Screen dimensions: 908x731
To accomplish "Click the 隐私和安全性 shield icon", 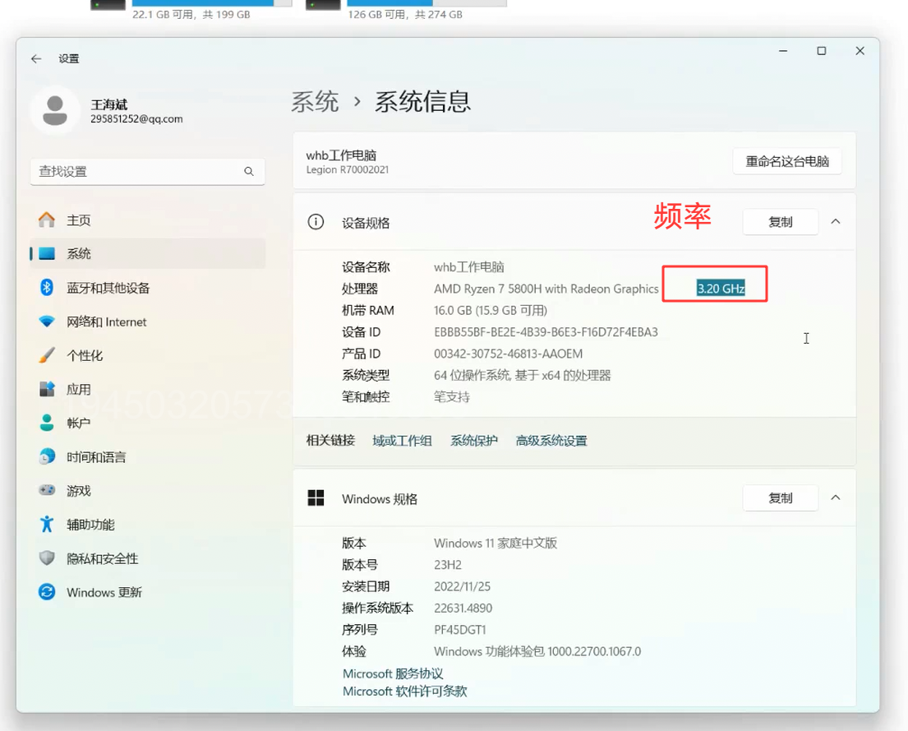I will [47, 558].
